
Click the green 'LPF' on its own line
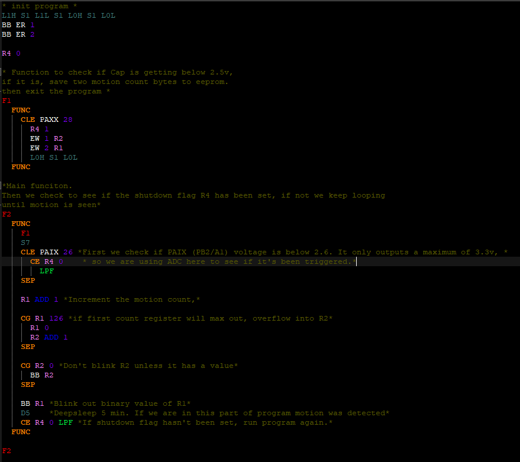(46, 271)
